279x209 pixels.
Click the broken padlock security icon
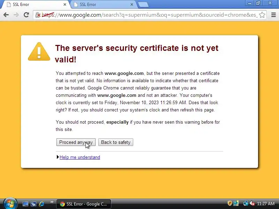coord(38,15)
